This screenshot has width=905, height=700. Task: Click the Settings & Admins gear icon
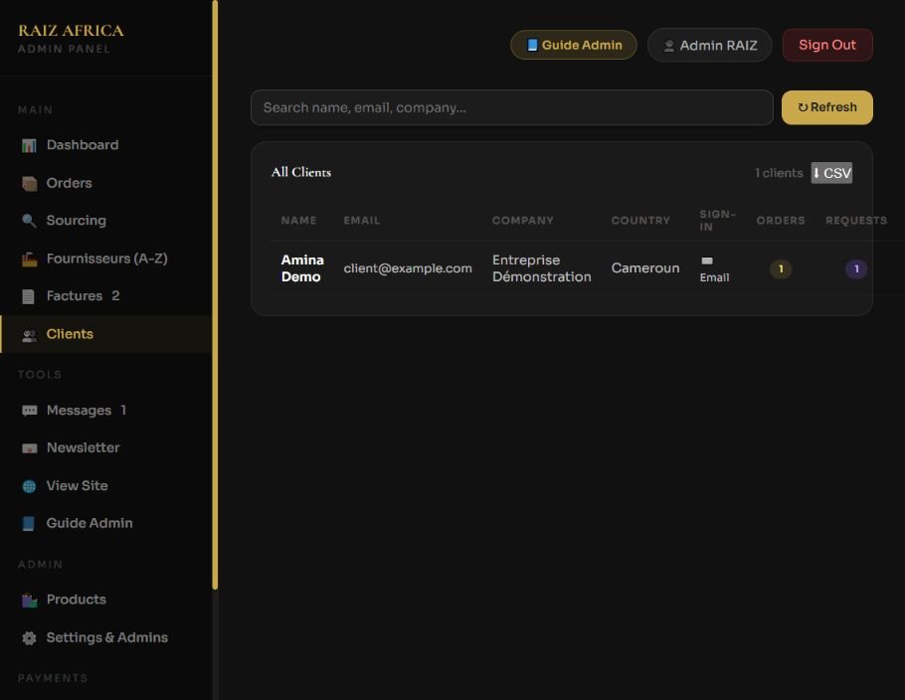[x=29, y=637]
